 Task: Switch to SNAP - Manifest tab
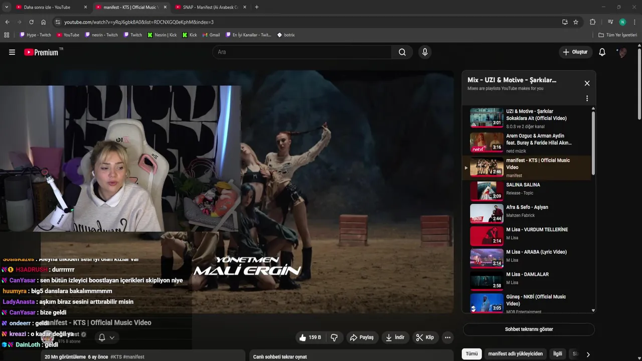click(x=210, y=7)
